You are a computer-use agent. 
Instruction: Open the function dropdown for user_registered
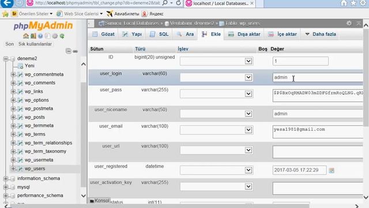[217, 170]
